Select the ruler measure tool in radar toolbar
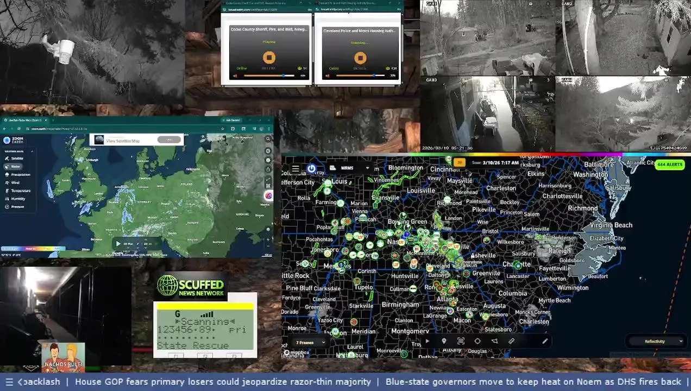Screen dimensions: 691x391 click(x=511, y=341)
